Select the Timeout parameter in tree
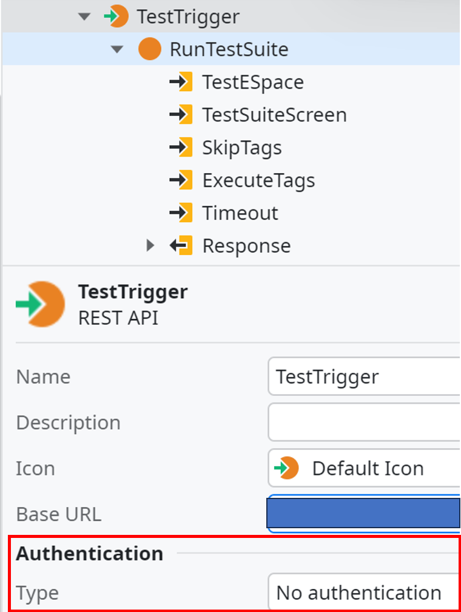 (240, 213)
